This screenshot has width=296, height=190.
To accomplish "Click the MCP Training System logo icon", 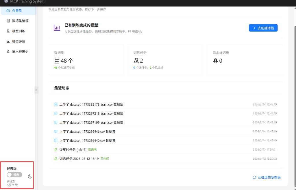I will click(6, 1).
